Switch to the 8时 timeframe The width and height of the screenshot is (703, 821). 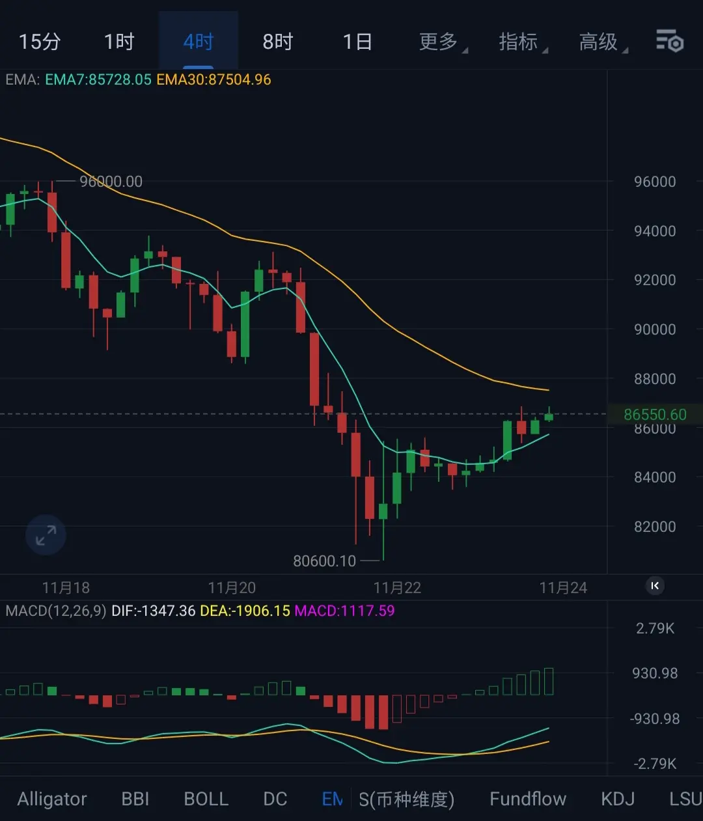[278, 42]
